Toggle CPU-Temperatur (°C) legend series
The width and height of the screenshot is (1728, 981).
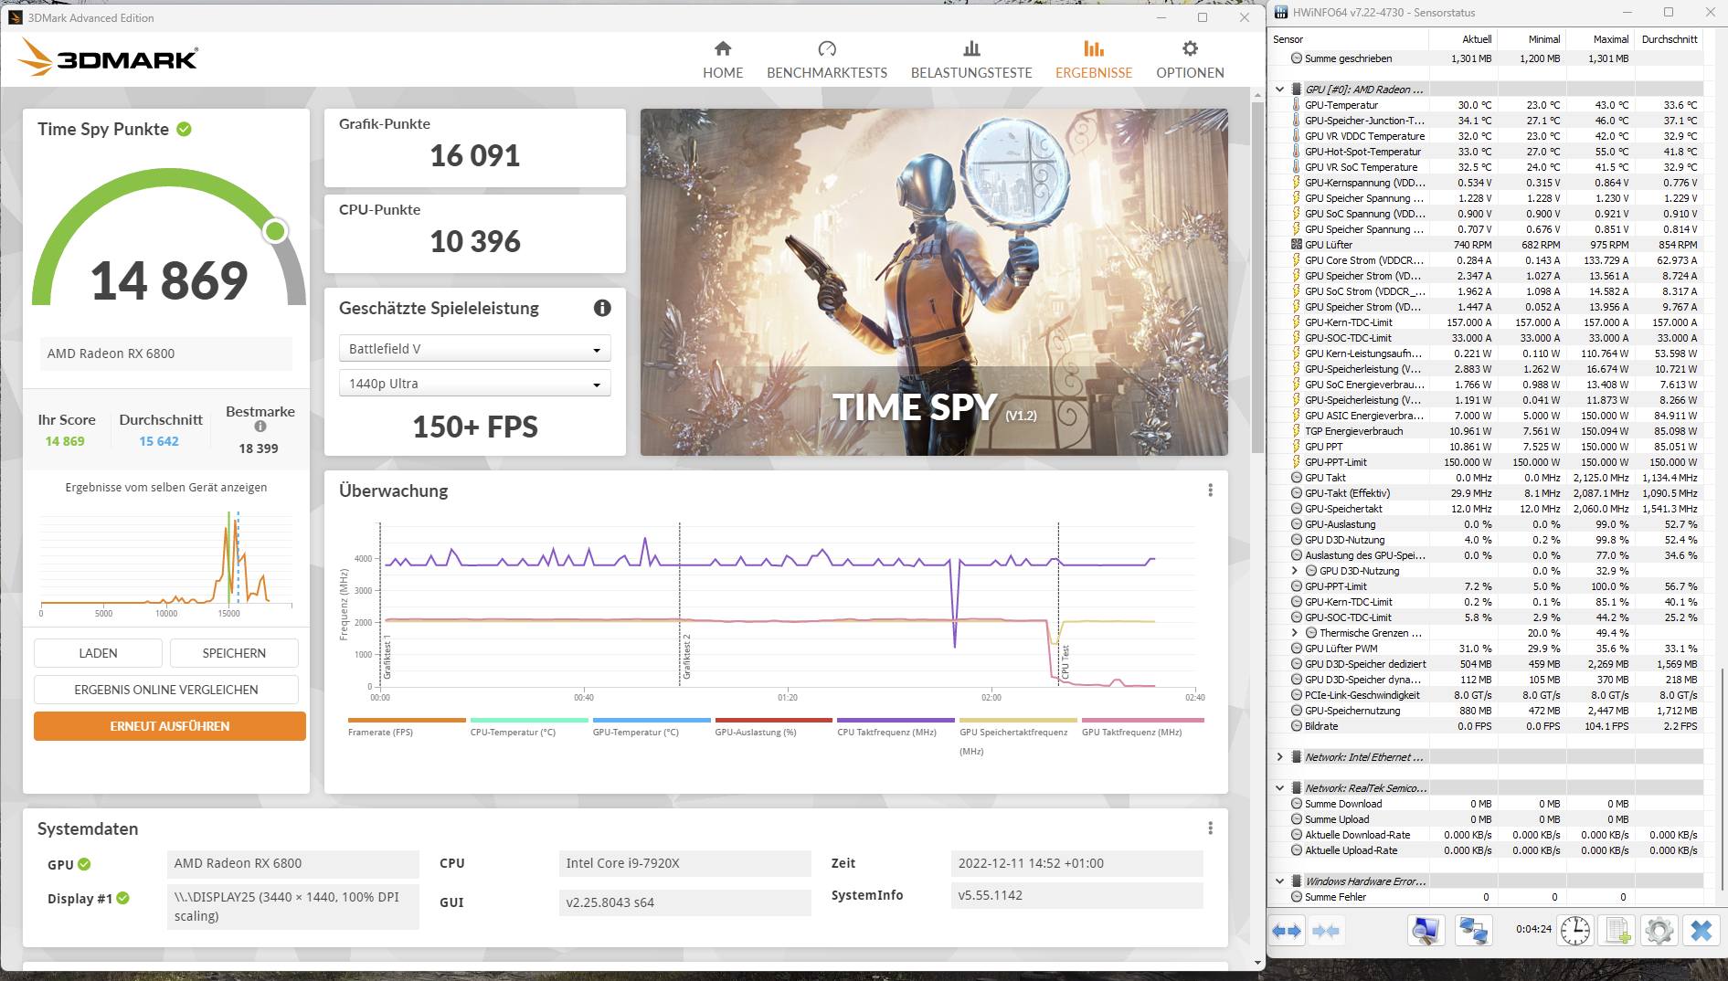point(529,727)
